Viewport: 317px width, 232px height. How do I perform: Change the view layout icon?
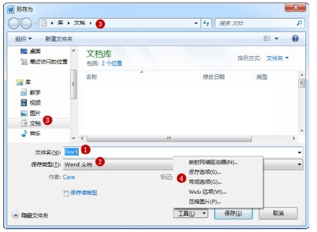pyautogui.click(x=267, y=38)
